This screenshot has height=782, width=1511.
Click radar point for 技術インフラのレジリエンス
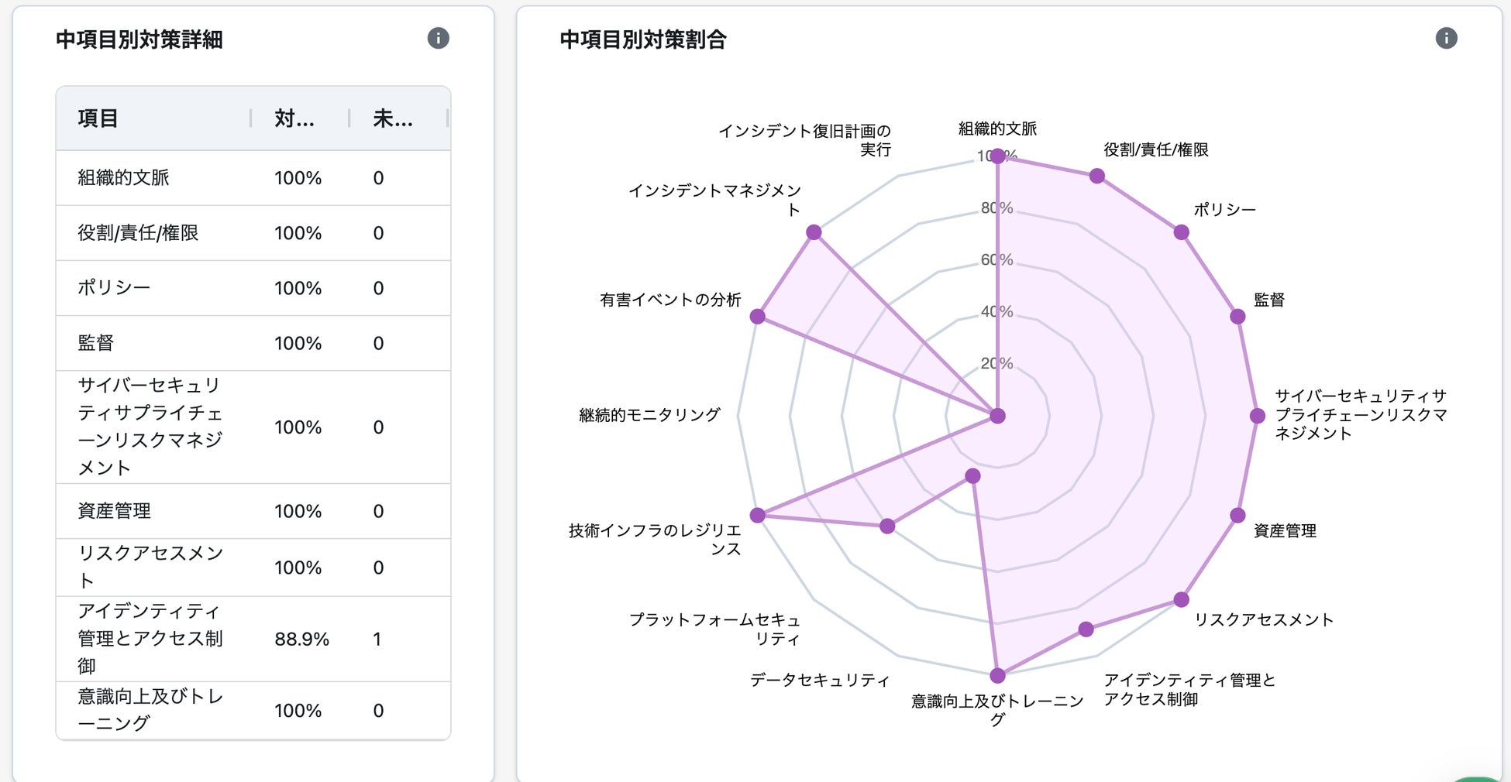coord(758,516)
